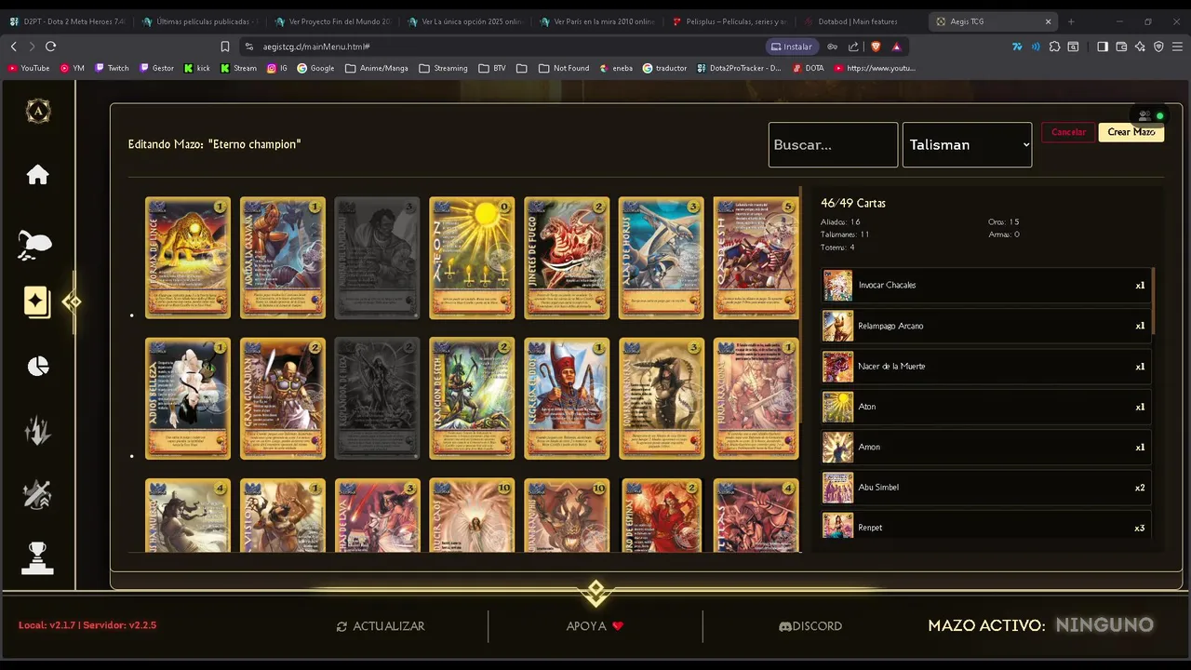Viewport: 1191px width, 670px height.
Task: Click the golden diamond chevron at bottom center
Action: 595,593
